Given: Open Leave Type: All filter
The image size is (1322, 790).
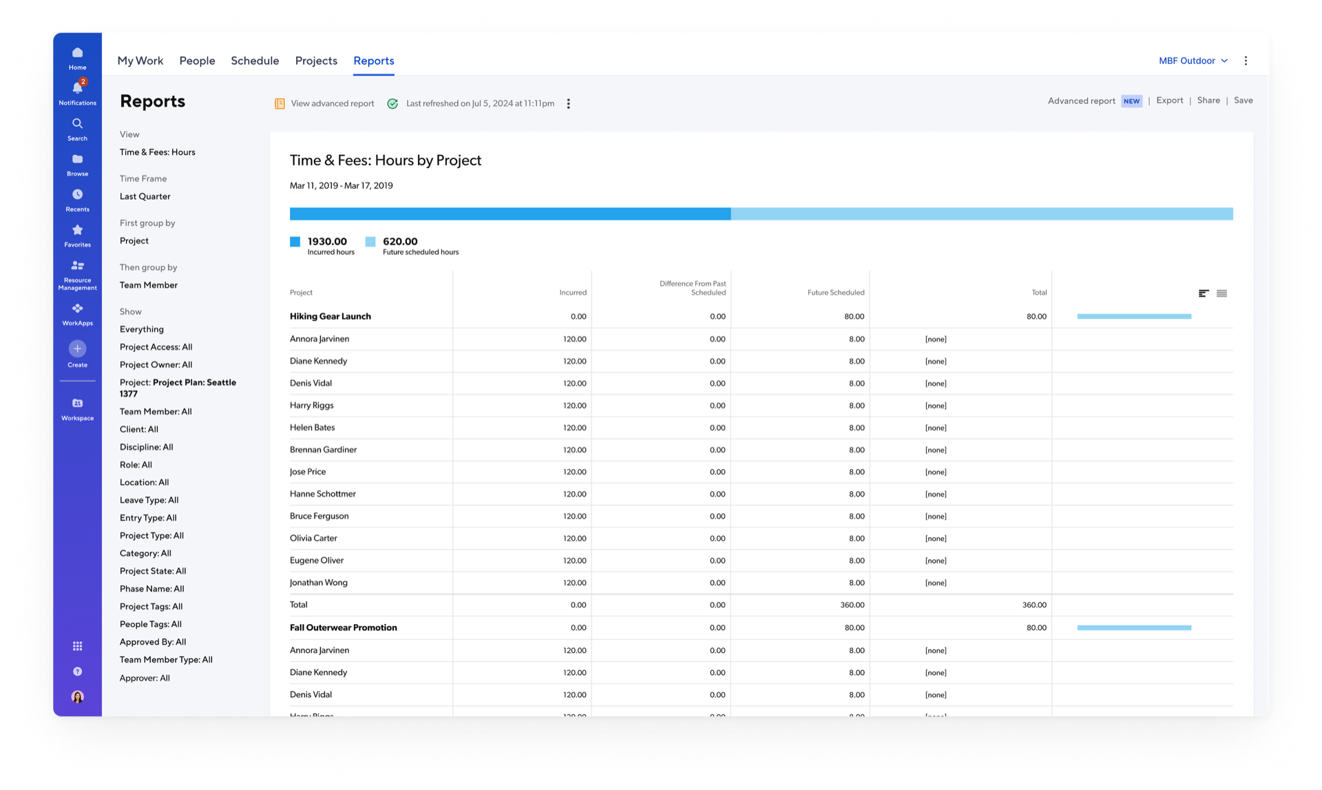Looking at the screenshot, I should (149, 501).
